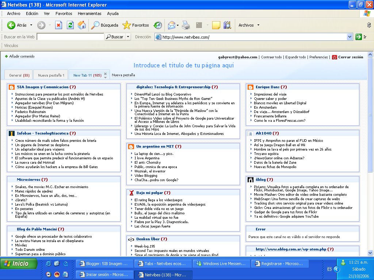
Task: Click the scrollbar down arrow
Action: (x=370, y=253)
